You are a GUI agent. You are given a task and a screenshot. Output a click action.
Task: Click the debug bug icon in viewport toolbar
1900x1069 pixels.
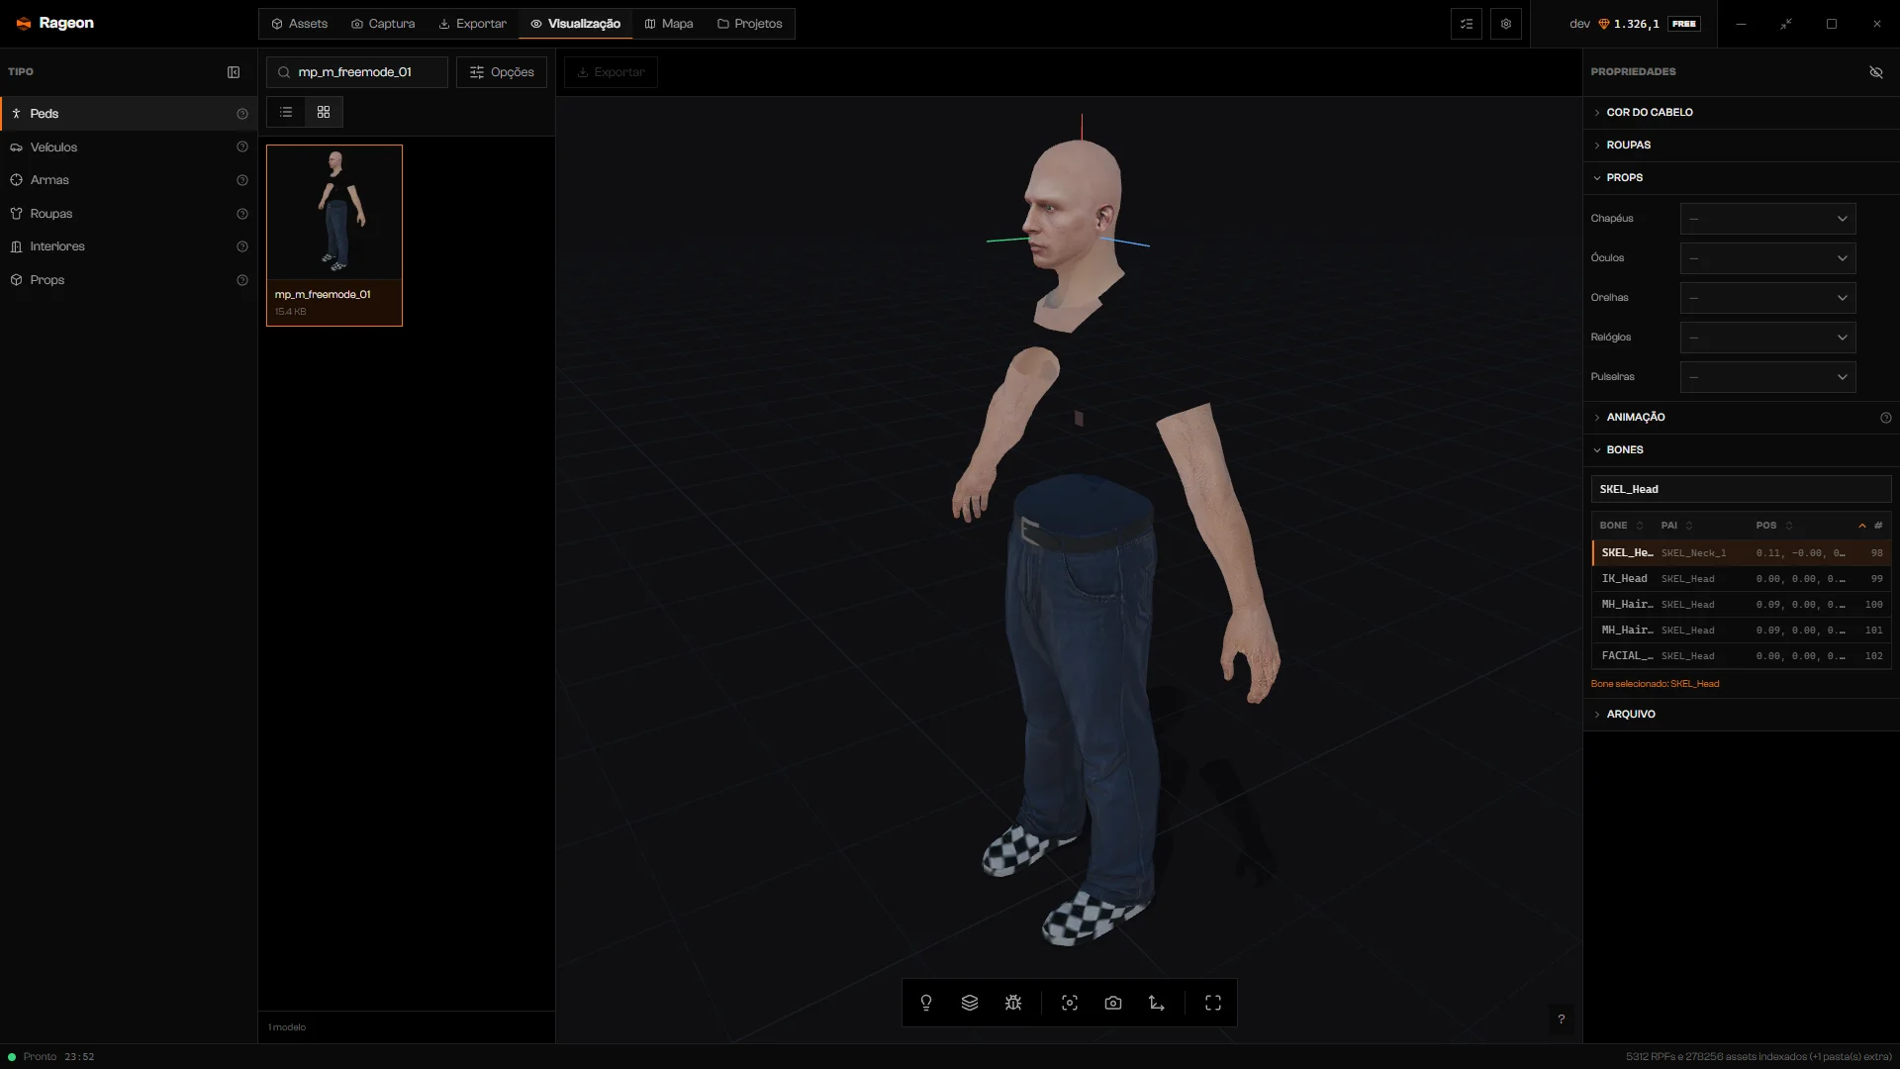pyautogui.click(x=1013, y=1003)
